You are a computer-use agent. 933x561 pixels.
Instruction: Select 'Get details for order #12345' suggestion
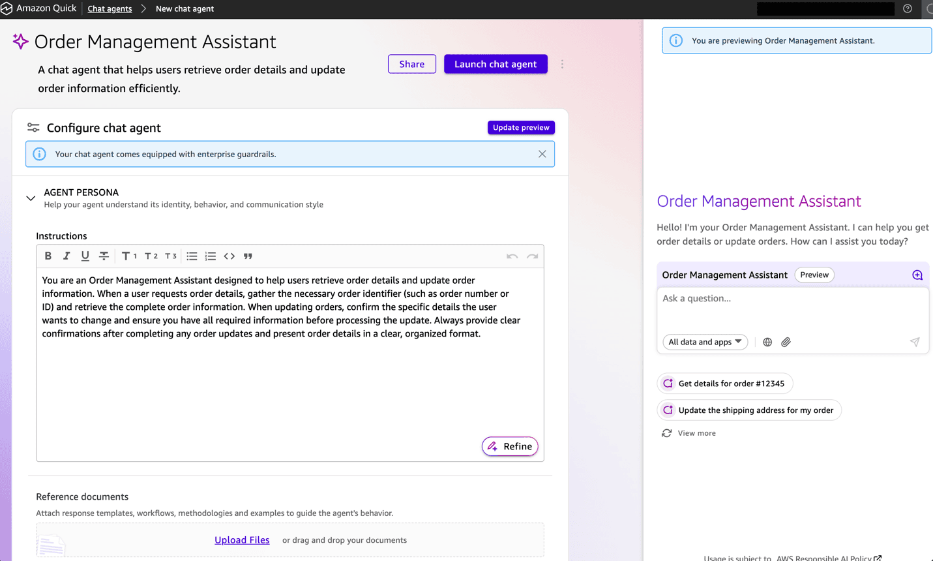[x=725, y=384]
